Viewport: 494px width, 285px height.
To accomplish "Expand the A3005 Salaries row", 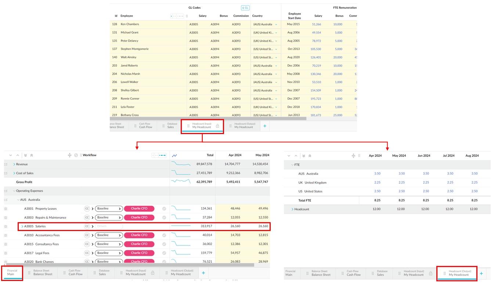I will (22, 227).
